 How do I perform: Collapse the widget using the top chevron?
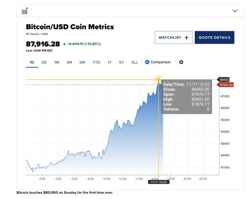[235, 11]
